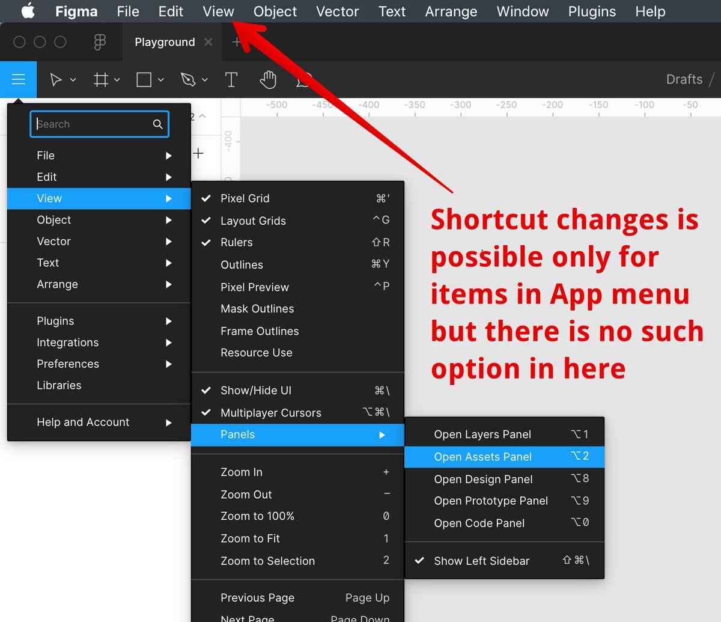Choose Open Design Panel
The image size is (721, 622).
coord(505,479)
